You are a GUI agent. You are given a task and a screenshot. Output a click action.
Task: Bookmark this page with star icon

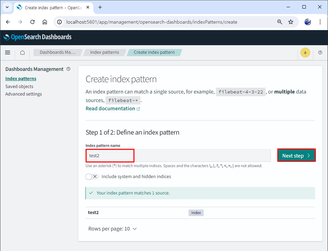click(x=291, y=22)
